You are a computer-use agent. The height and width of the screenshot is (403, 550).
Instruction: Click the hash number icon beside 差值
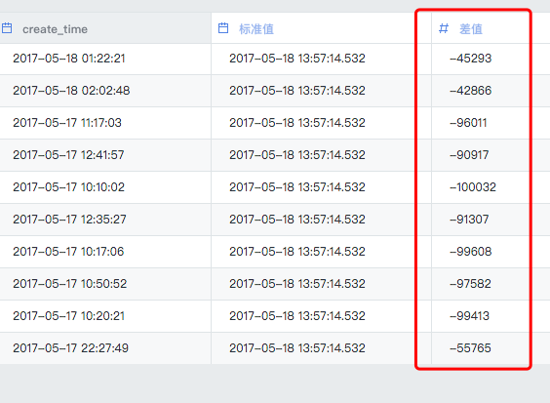coord(444,28)
